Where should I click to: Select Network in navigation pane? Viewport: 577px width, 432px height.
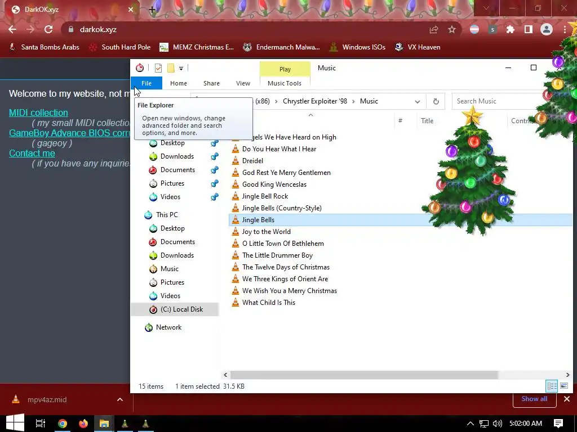point(168,327)
